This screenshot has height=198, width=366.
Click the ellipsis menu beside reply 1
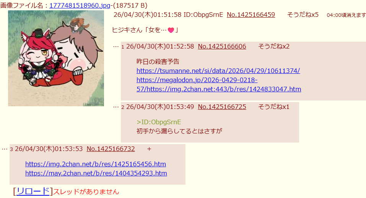116,47
